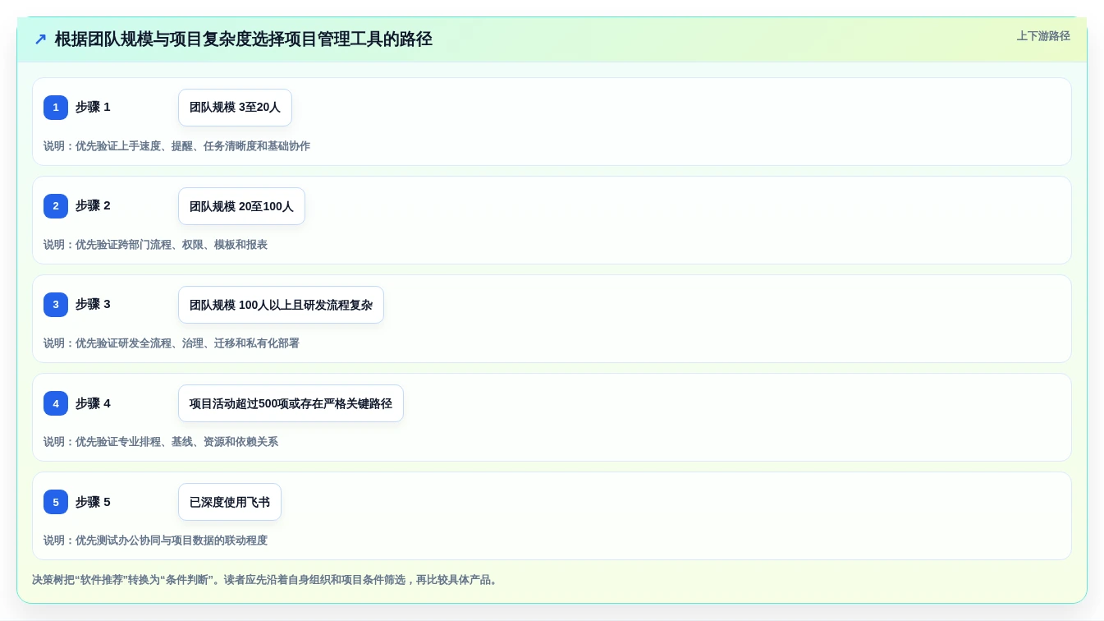Click the number 2 step badge
The height and width of the screenshot is (621, 1104).
56,206
